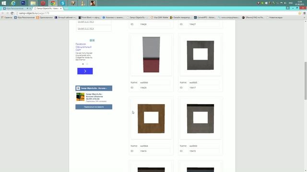Click the SA-MP 0.3.7 RC4 sidebar link
The width and height of the screenshot is (307, 172).
86,29
